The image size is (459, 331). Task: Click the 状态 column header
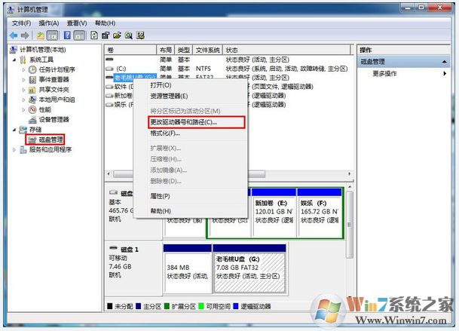(x=286, y=50)
